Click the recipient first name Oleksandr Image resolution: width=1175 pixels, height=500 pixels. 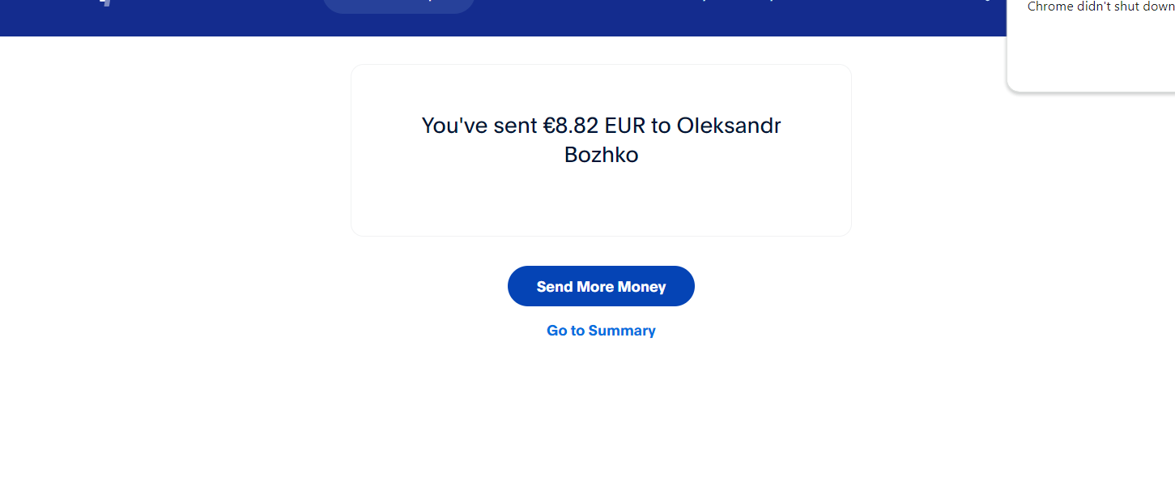(729, 126)
